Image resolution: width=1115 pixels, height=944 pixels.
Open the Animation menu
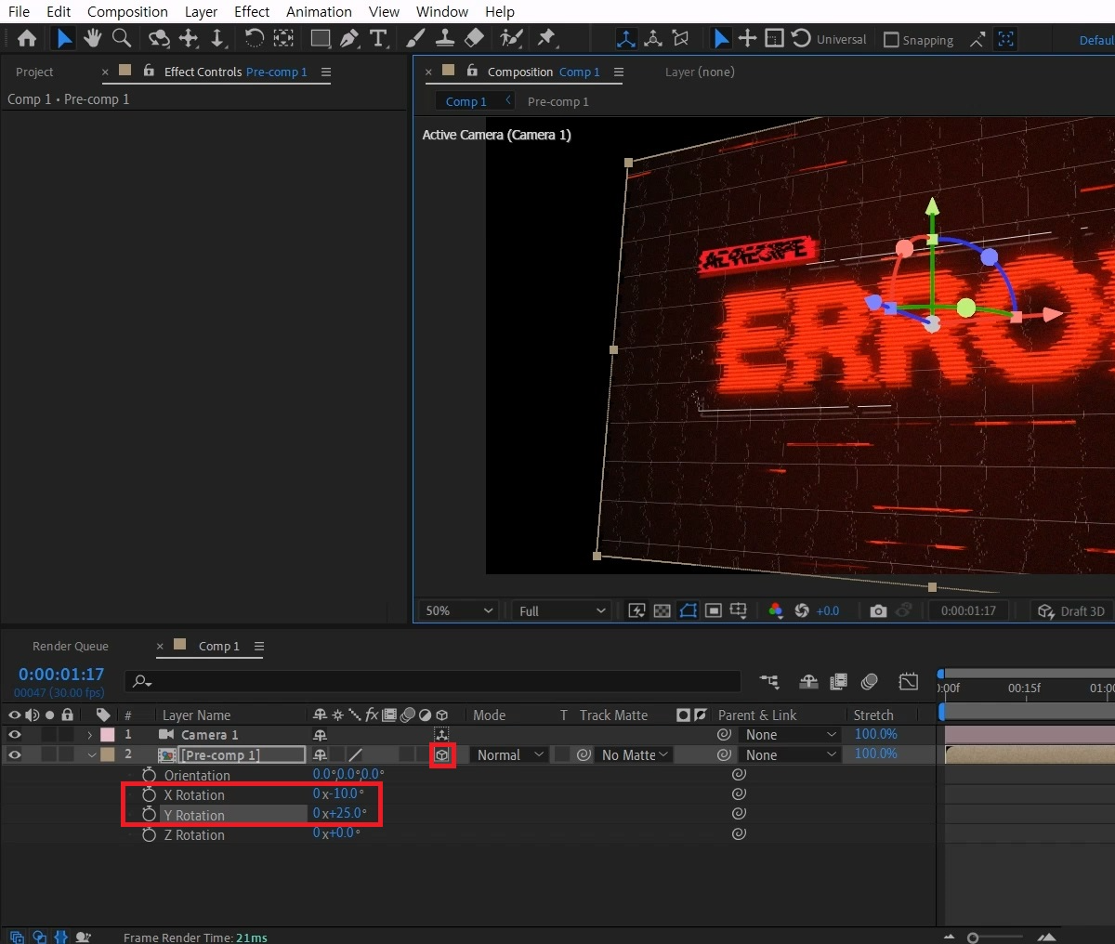click(319, 11)
